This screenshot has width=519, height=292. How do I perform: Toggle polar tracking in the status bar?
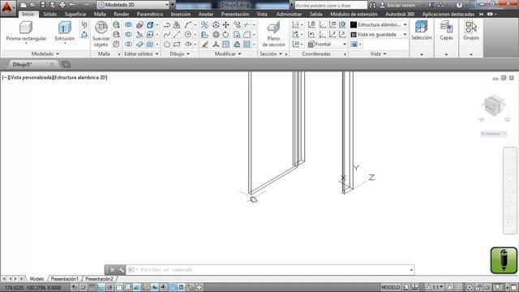point(110,287)
